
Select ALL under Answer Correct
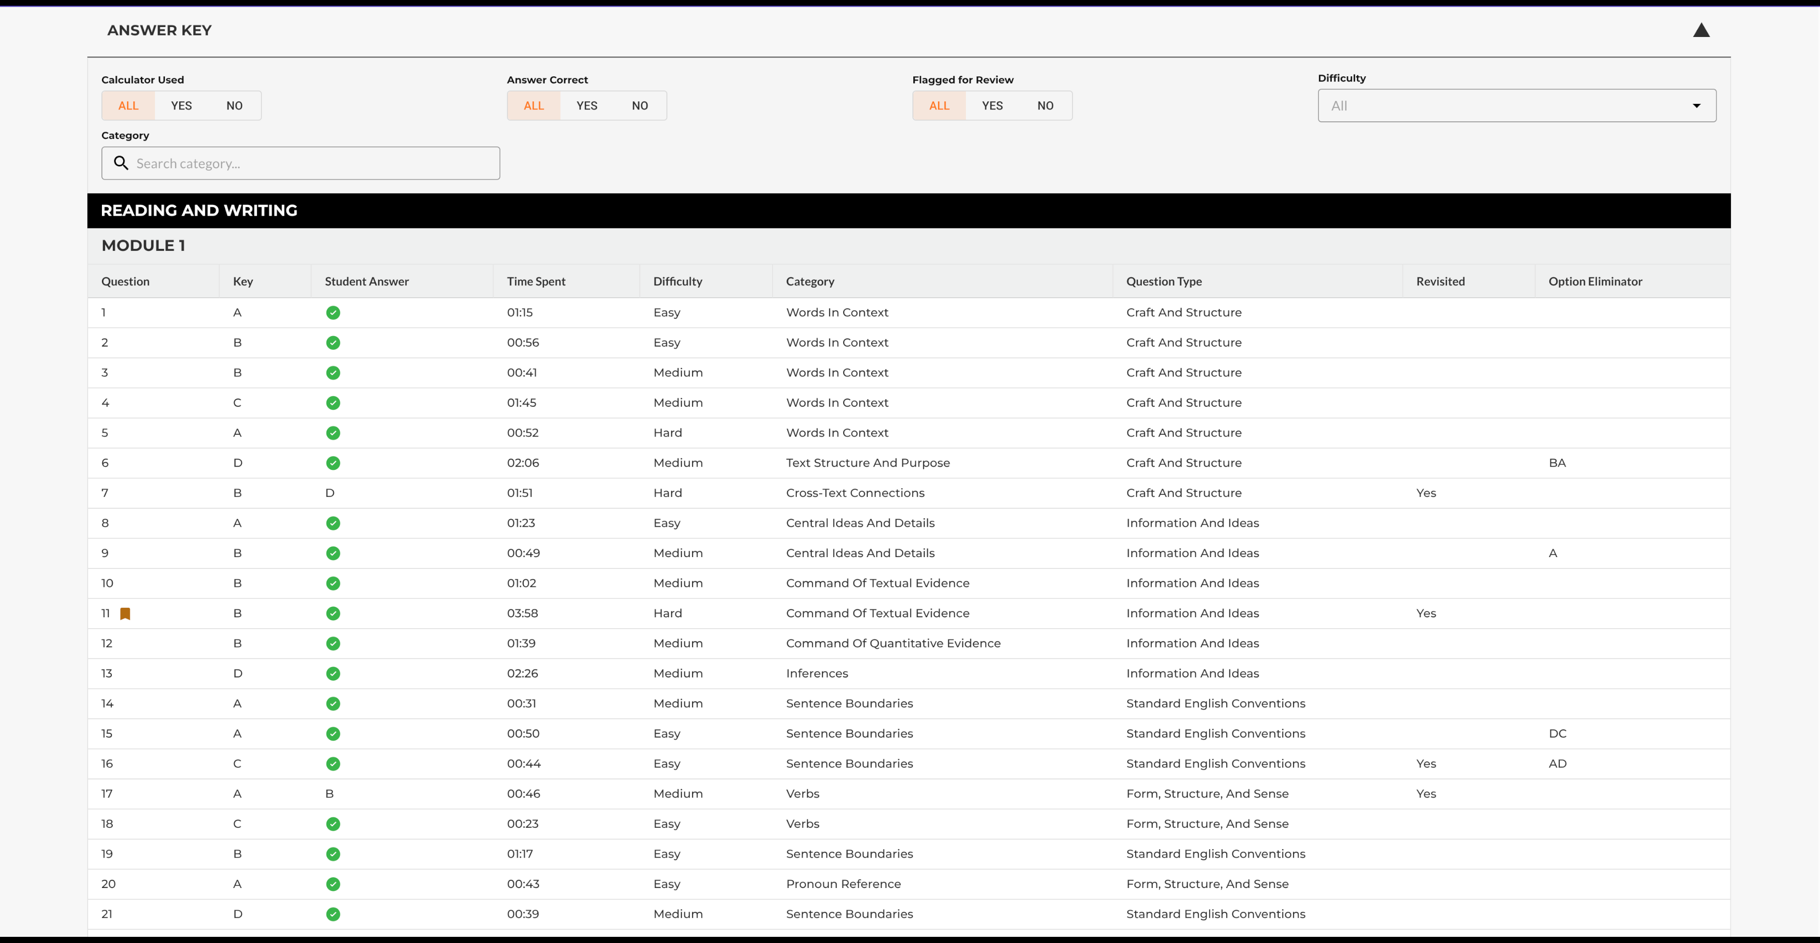[533, 105]
